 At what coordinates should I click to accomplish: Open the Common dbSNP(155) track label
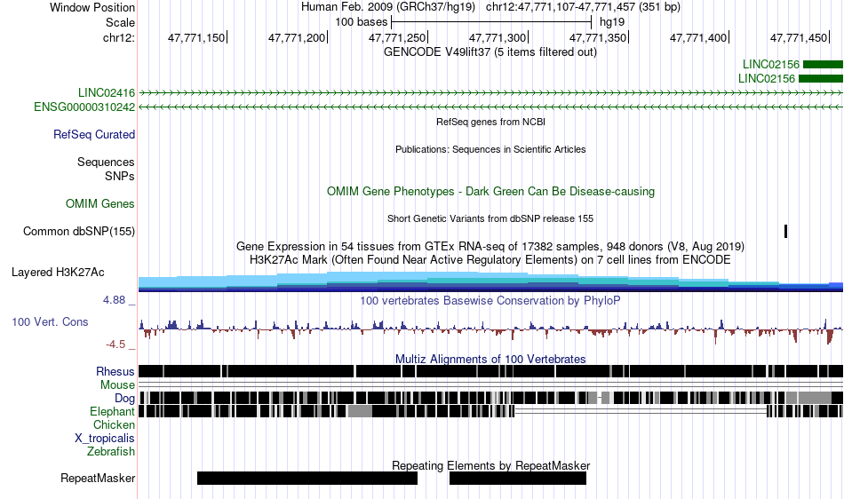pos(79,231)
